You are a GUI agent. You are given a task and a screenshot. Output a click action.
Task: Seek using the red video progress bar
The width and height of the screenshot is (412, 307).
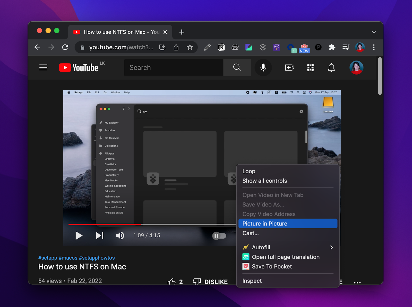point(105,224)
